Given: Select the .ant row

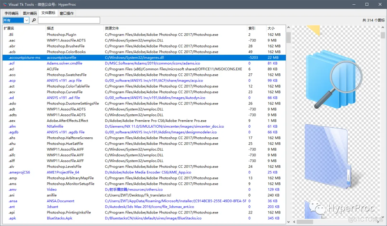Looking at the screenshot, I should pyautogui.click(x=144, y=207).
